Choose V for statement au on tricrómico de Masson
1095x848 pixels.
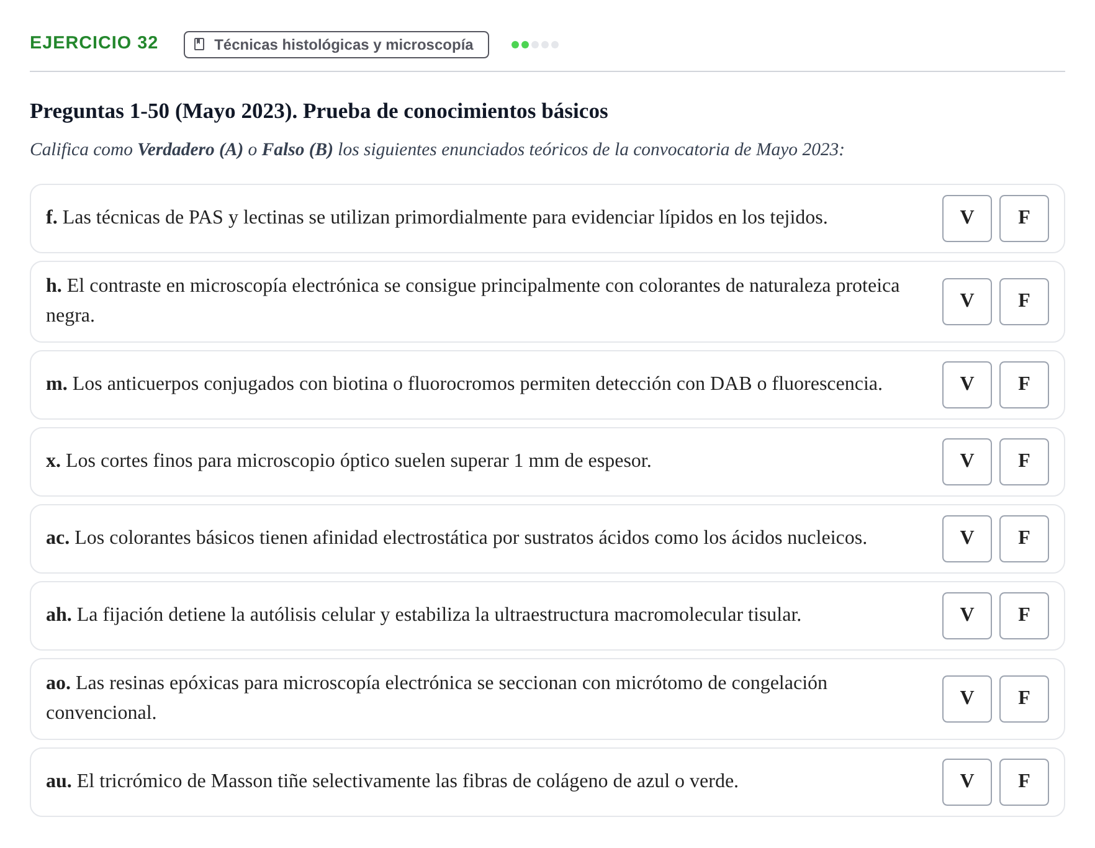[x=967, y=782]
